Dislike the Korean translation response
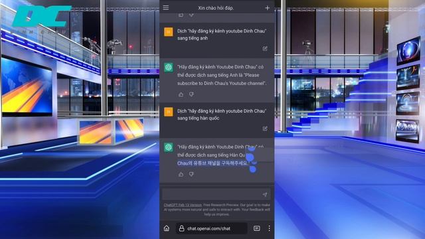 click(191, 174)
